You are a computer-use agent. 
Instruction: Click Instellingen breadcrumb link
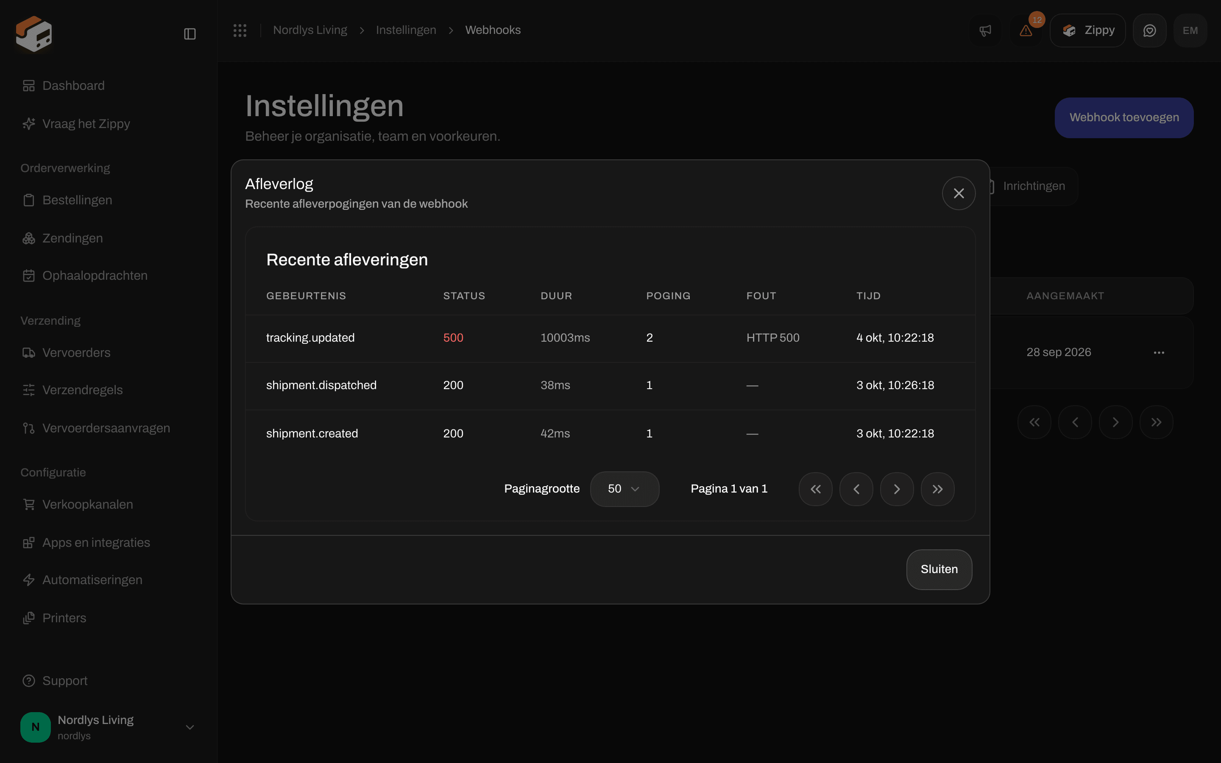pyautogui.click(x=406, y=30)
